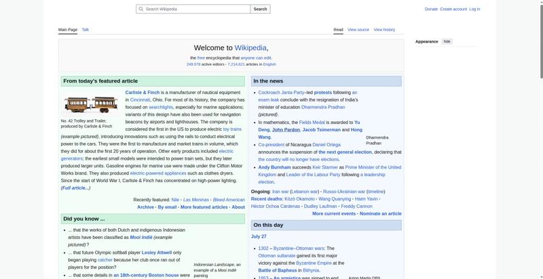Open the toy trains link

(x=232, y=129)
